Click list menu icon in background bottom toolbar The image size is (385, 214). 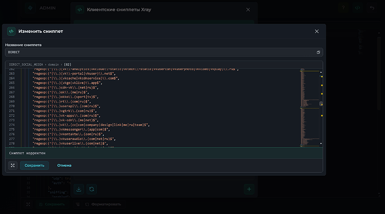[78, 204]
